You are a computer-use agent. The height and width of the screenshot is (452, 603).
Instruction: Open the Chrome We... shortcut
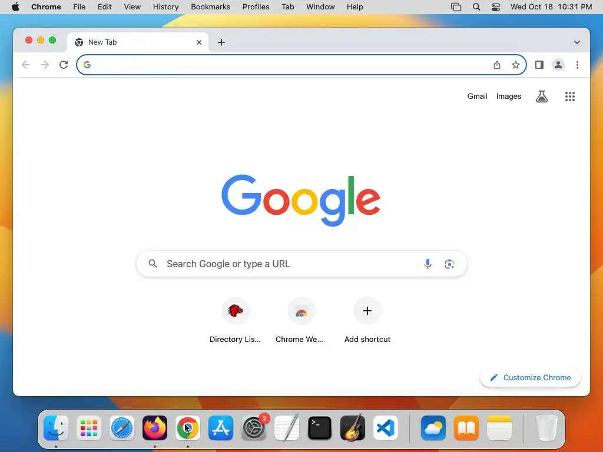tap(301, 320)
